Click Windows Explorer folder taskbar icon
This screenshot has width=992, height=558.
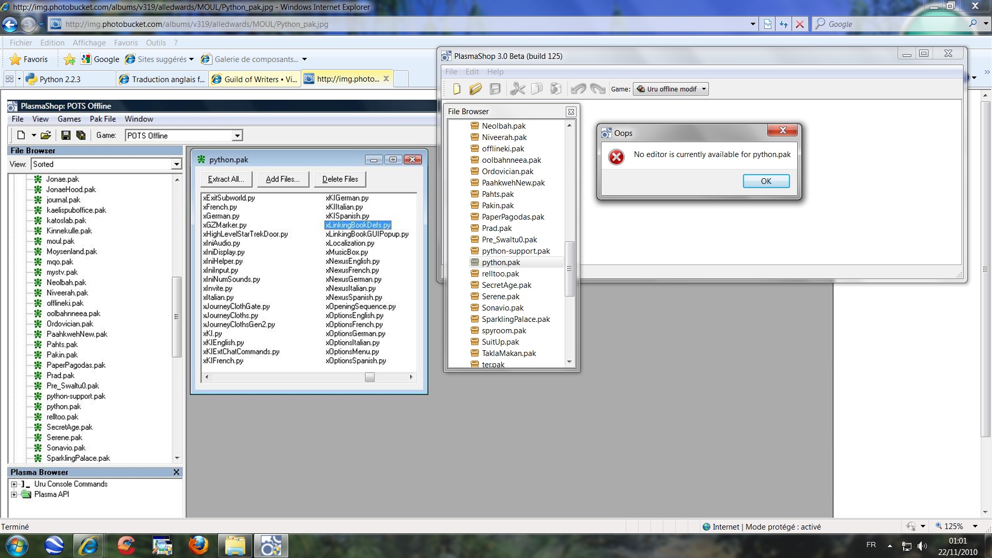(235, 546)
